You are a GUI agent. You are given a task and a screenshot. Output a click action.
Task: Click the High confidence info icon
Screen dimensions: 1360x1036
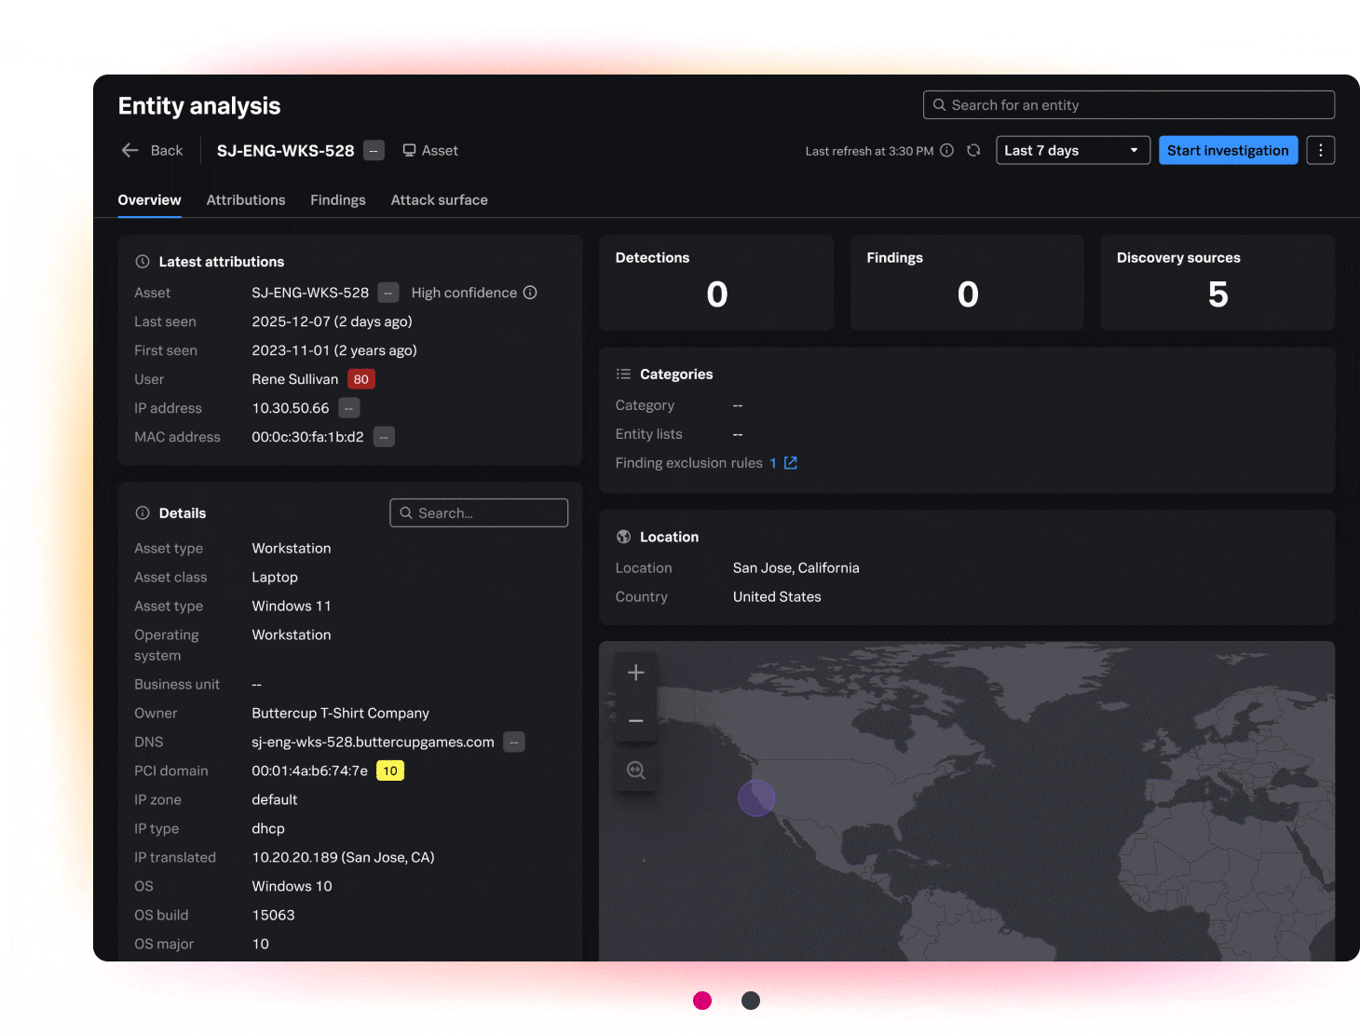coord(531,293)
